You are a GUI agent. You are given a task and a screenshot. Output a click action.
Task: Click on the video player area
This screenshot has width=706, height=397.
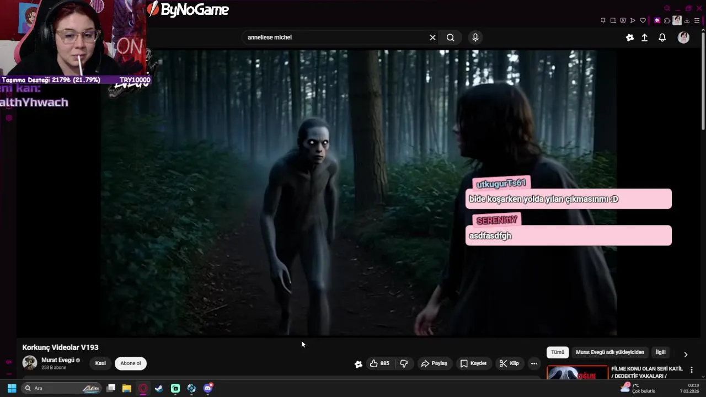(359, 192)
